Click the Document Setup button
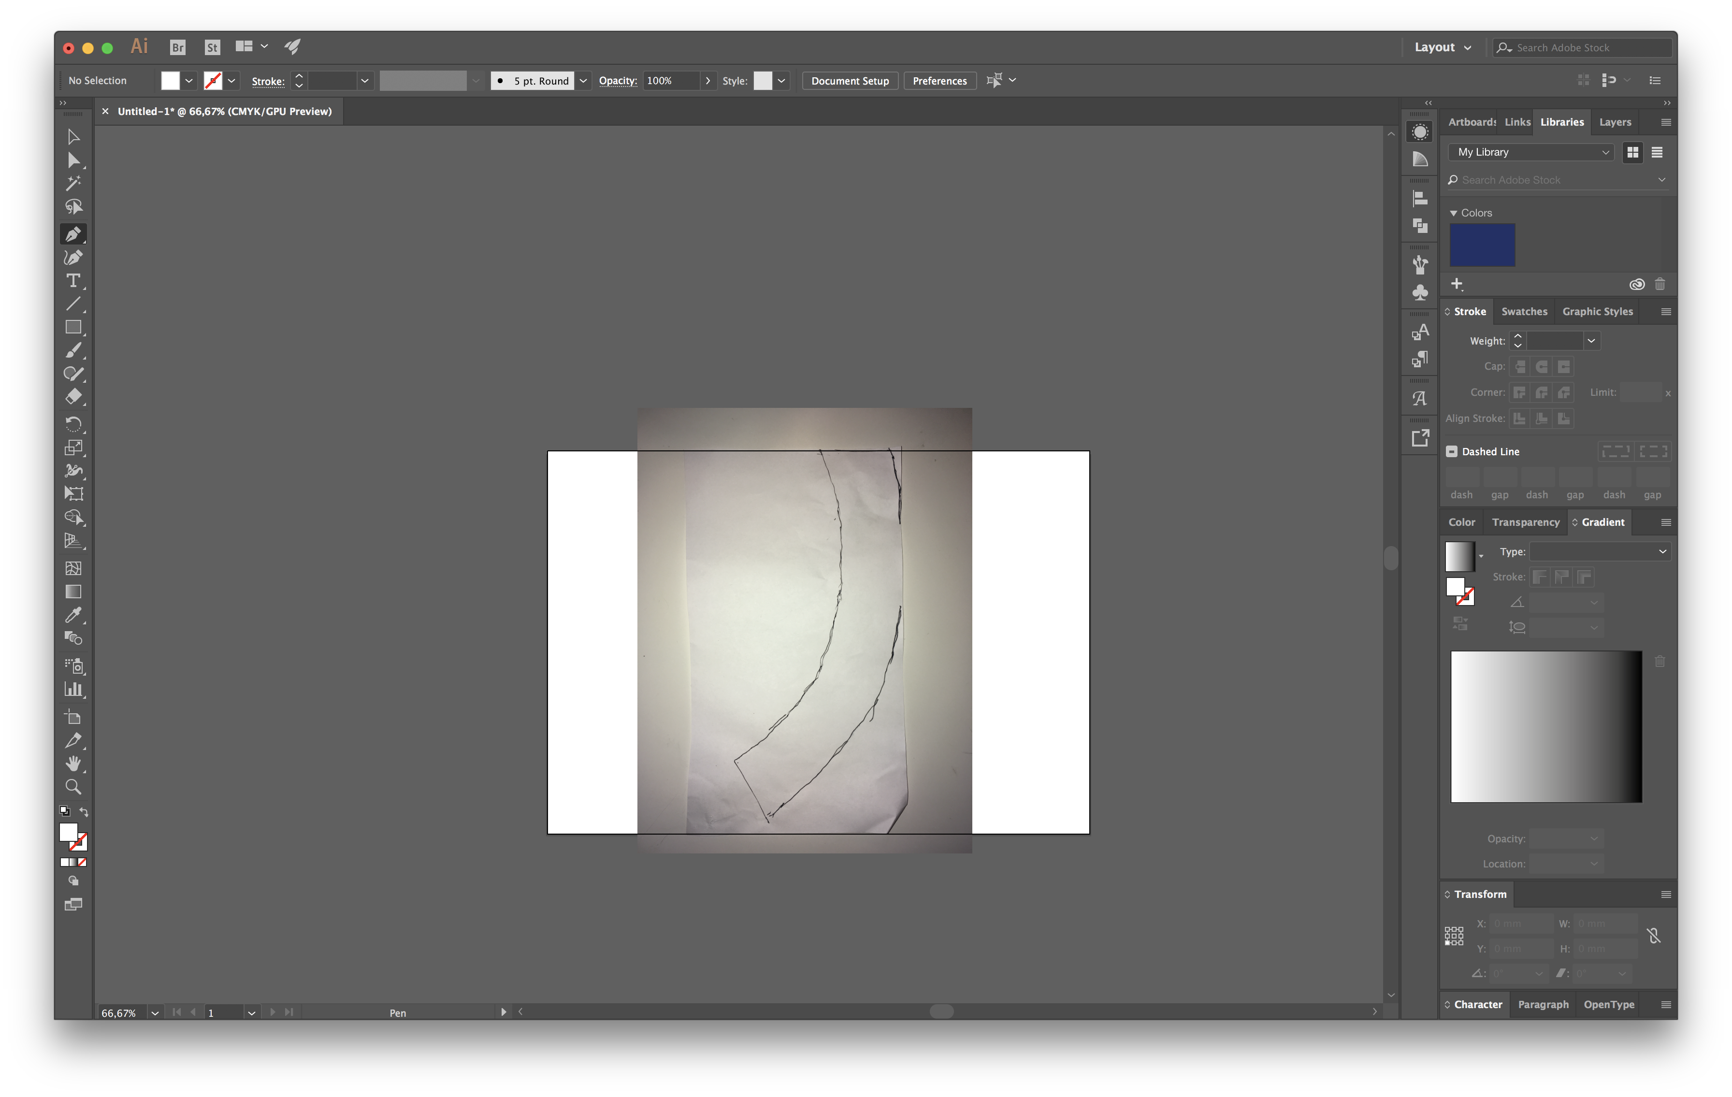 point(850,81)
